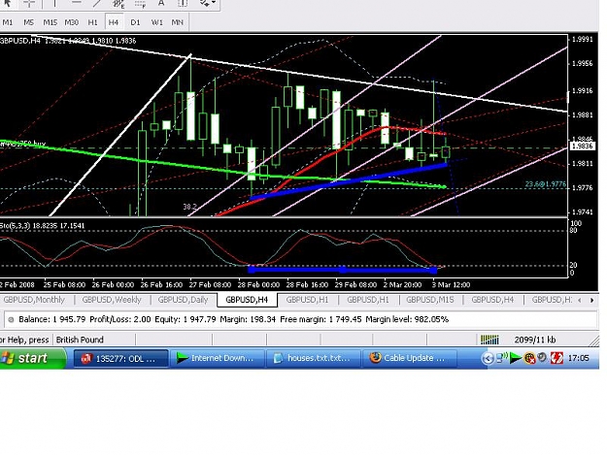Draw a vertical line tool
The height and width of the screenshot is (455, 607).
[x=54, y=4]
